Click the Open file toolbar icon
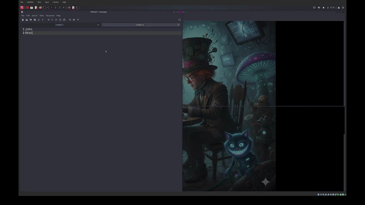 (27, 20)
